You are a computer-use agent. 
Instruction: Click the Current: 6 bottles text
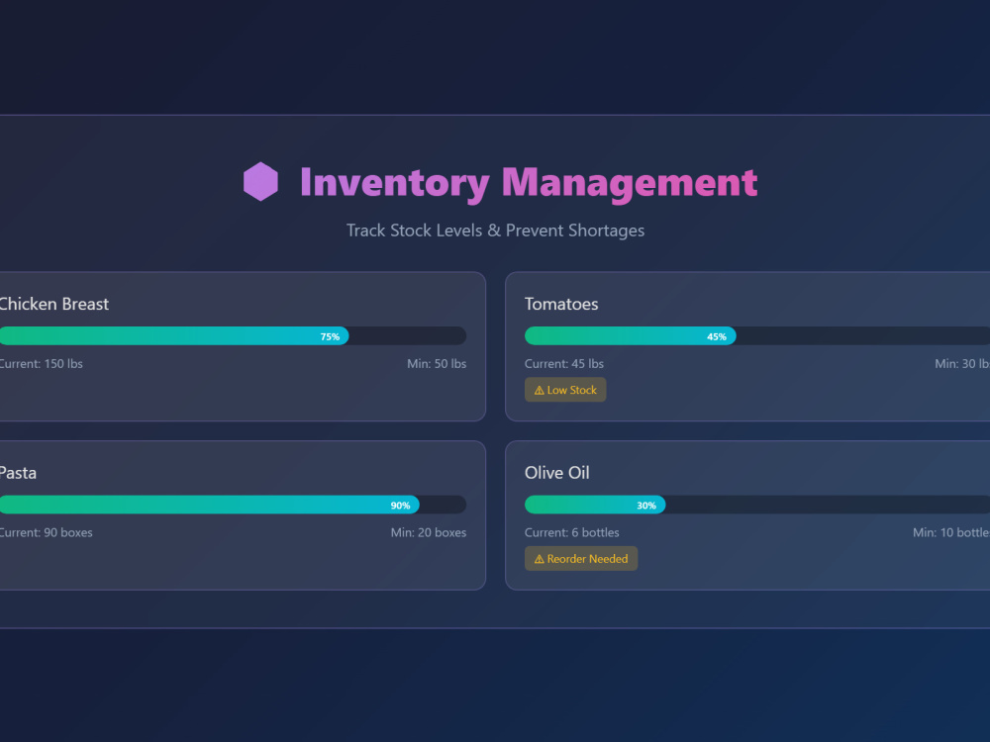[571, 532]
